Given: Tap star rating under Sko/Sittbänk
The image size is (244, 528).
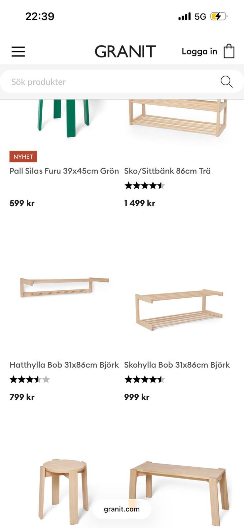Looking at the screenshot, I should (x=144, y=186).
